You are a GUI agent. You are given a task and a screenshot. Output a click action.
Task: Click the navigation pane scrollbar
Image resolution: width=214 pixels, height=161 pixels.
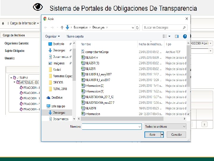[x=74, y=64]
